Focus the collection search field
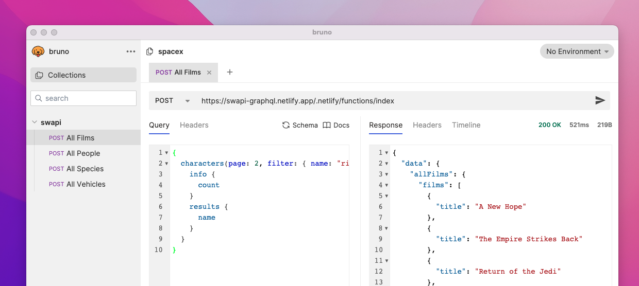 point(83,98)
